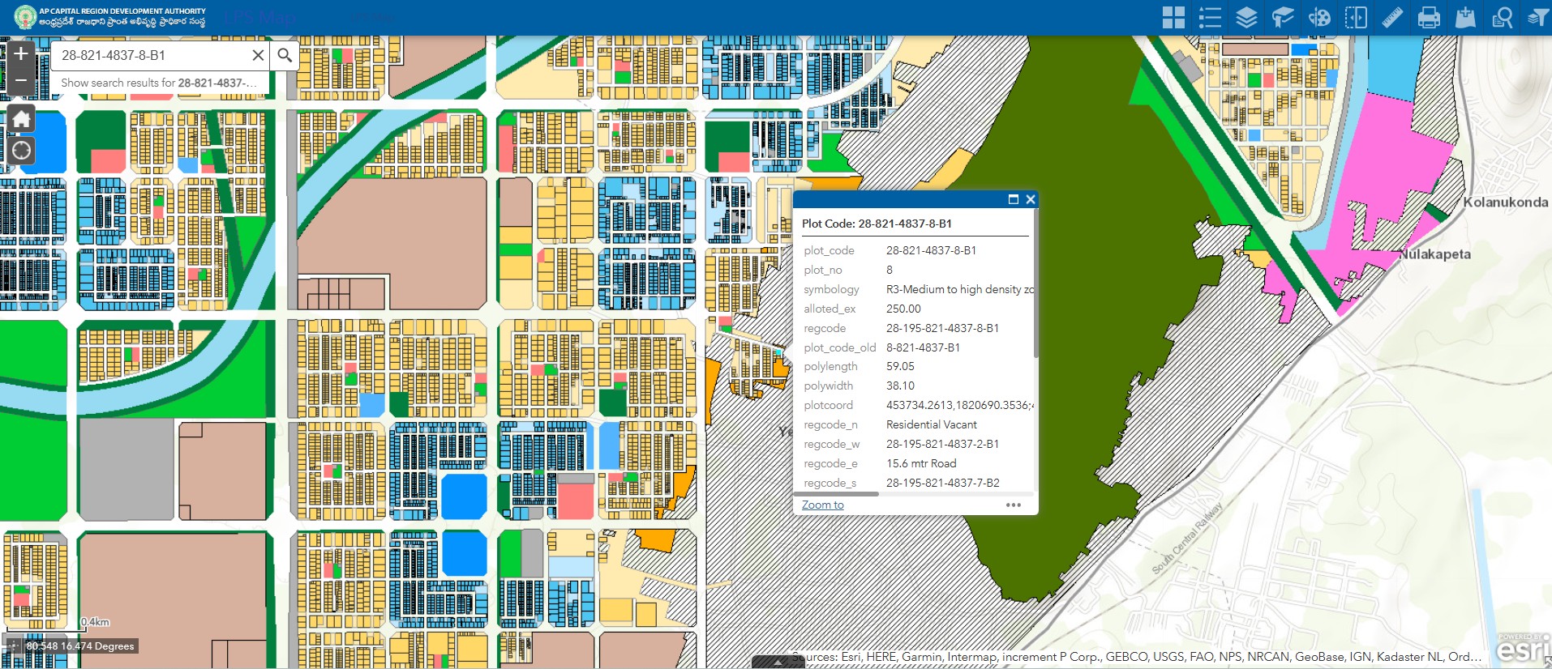Image resolution: width=1552 pixels, height=669 pixels.
Task: Click the polywidth value 38.10
Action: tap(900, 386)
